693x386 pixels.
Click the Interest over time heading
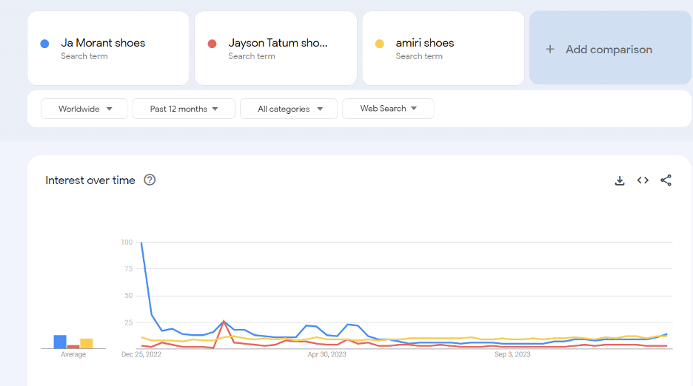tap(90, 180)
